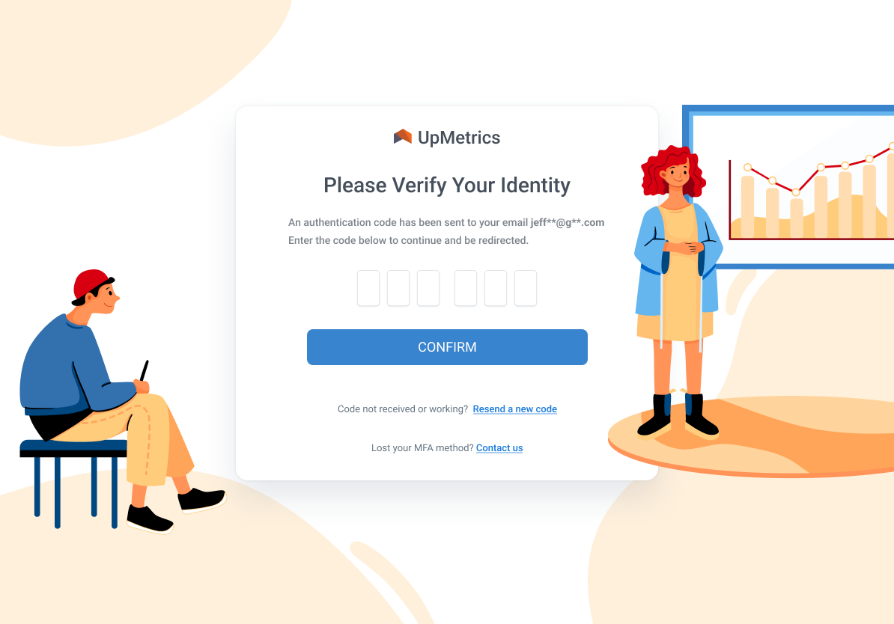This screenshot has height=624, width=894.
Task: Click the CONFIRM button
Action: tap(447, 347)
